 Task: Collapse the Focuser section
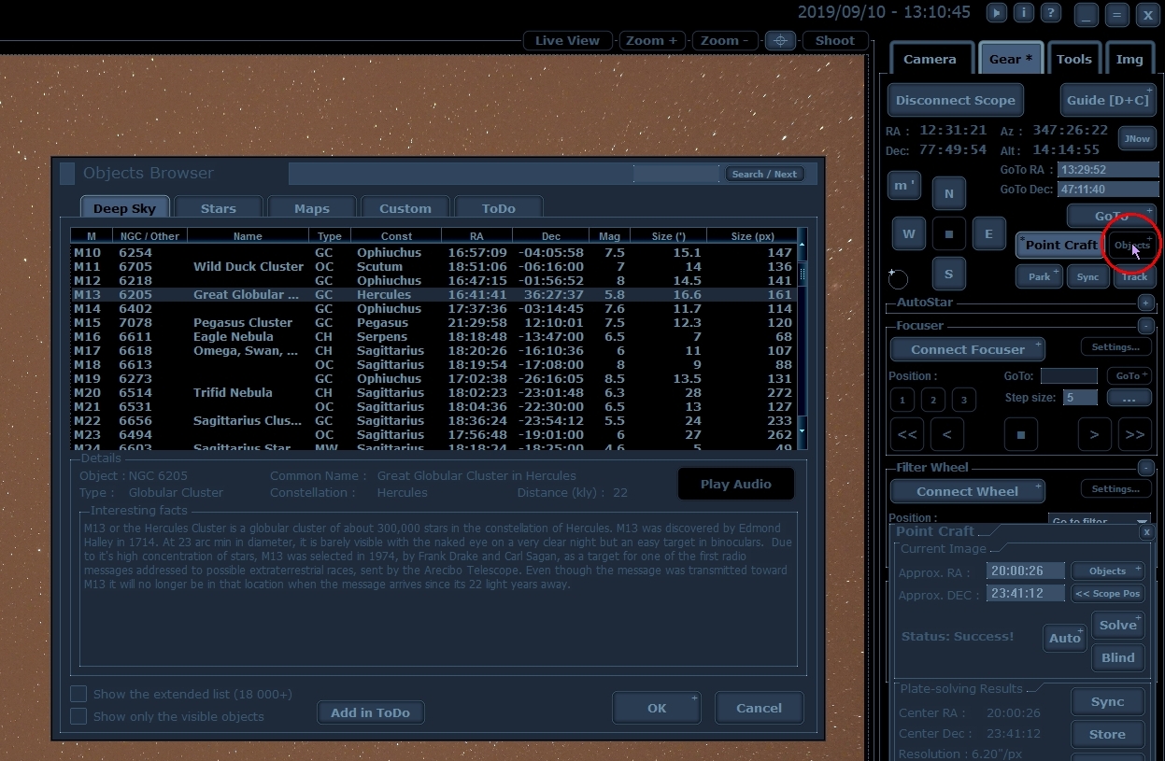[1145, 326]
